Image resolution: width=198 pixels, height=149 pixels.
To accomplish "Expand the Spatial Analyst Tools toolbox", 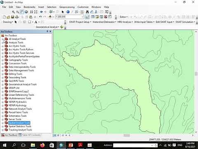I will pyautogui.click(x=2, y=123).
